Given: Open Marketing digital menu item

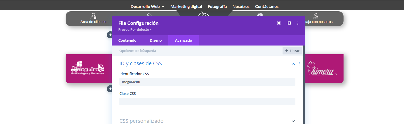Looking at the screenshot, I should point(186,7).
